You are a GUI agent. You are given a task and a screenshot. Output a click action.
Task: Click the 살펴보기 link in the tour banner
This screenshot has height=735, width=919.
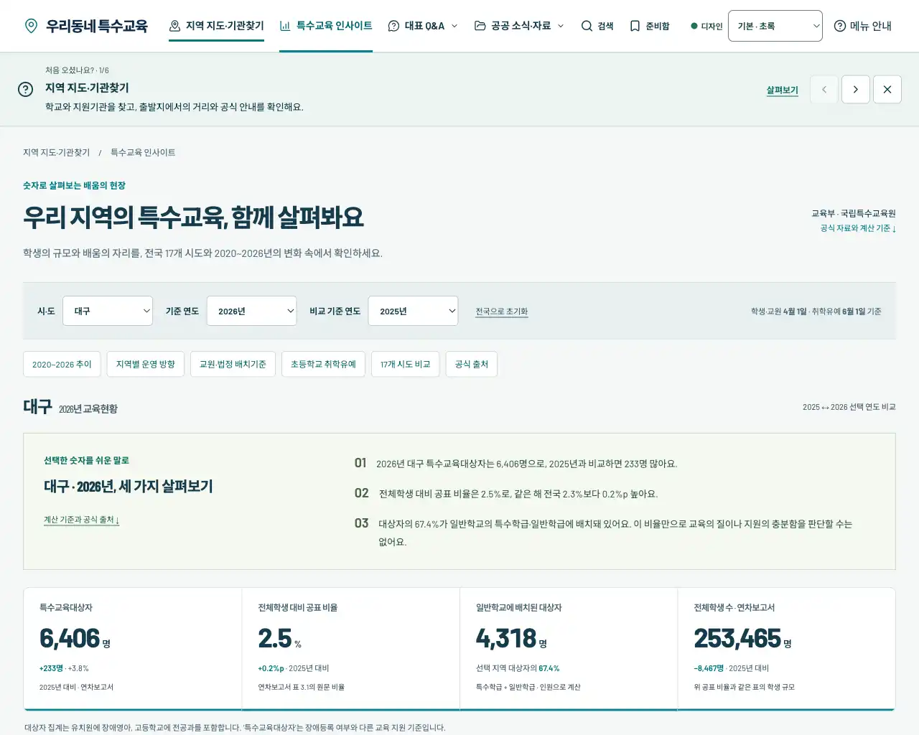point(783,90)
